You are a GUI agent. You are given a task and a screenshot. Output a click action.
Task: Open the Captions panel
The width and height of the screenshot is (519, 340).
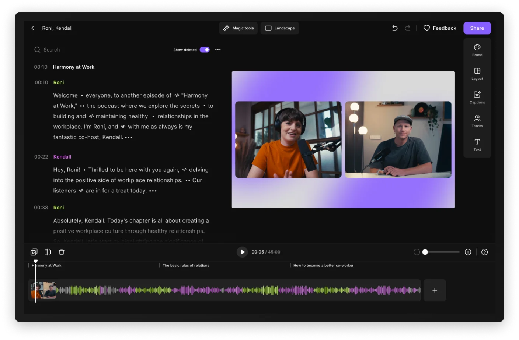tap(477, 97)
